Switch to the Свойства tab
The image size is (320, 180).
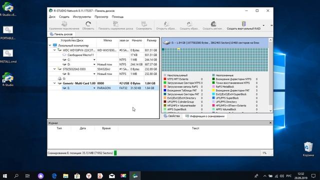171,116
